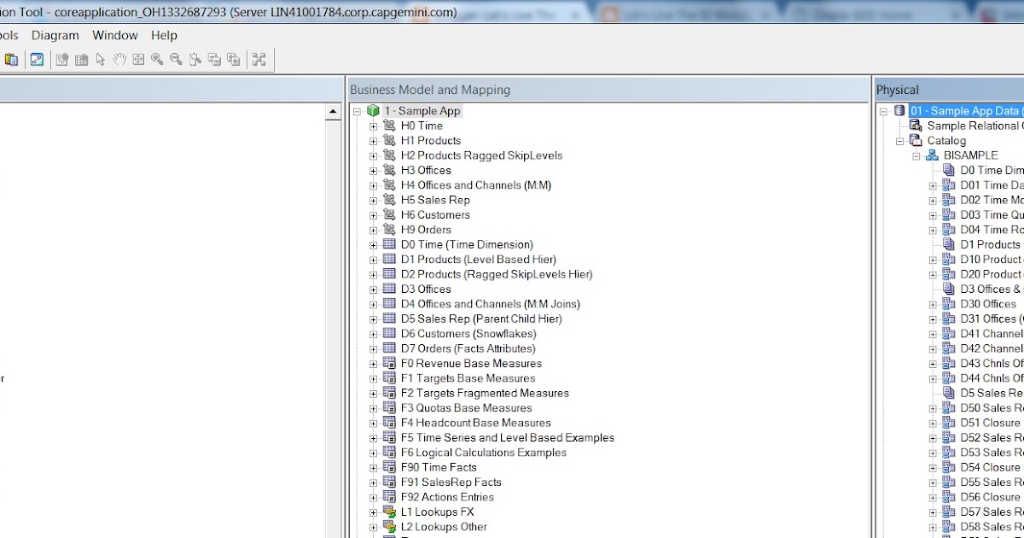Image resolution: width=1024 pixels, height=538 pixels.
Task: Click the Collapse objects toolbar icon
Action: click(x=215, y=59)
